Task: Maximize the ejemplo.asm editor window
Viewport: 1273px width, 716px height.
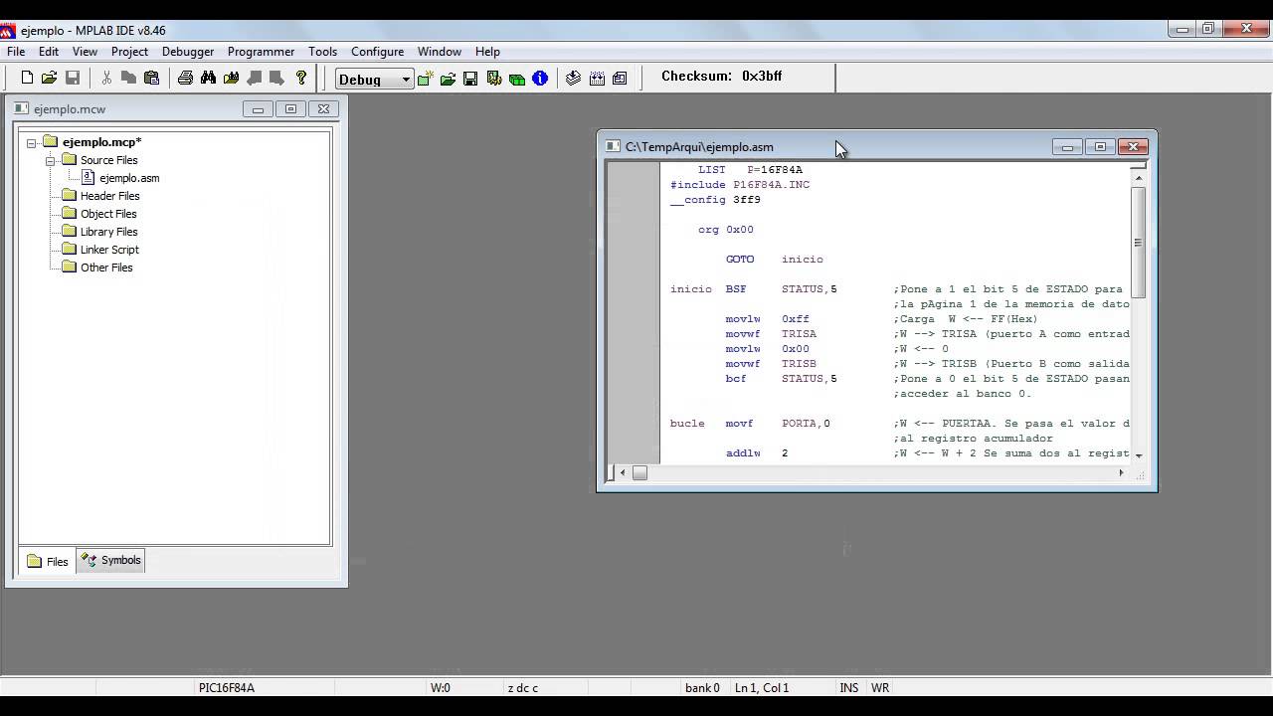Action: 1100,147
